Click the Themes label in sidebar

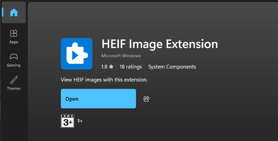tap(14, 88)
